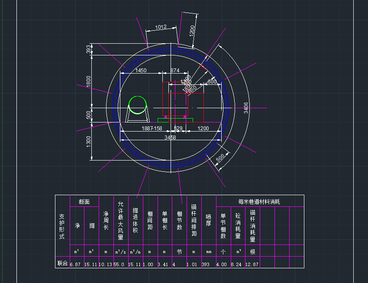Select the 断面 header text

coord(84,201)
